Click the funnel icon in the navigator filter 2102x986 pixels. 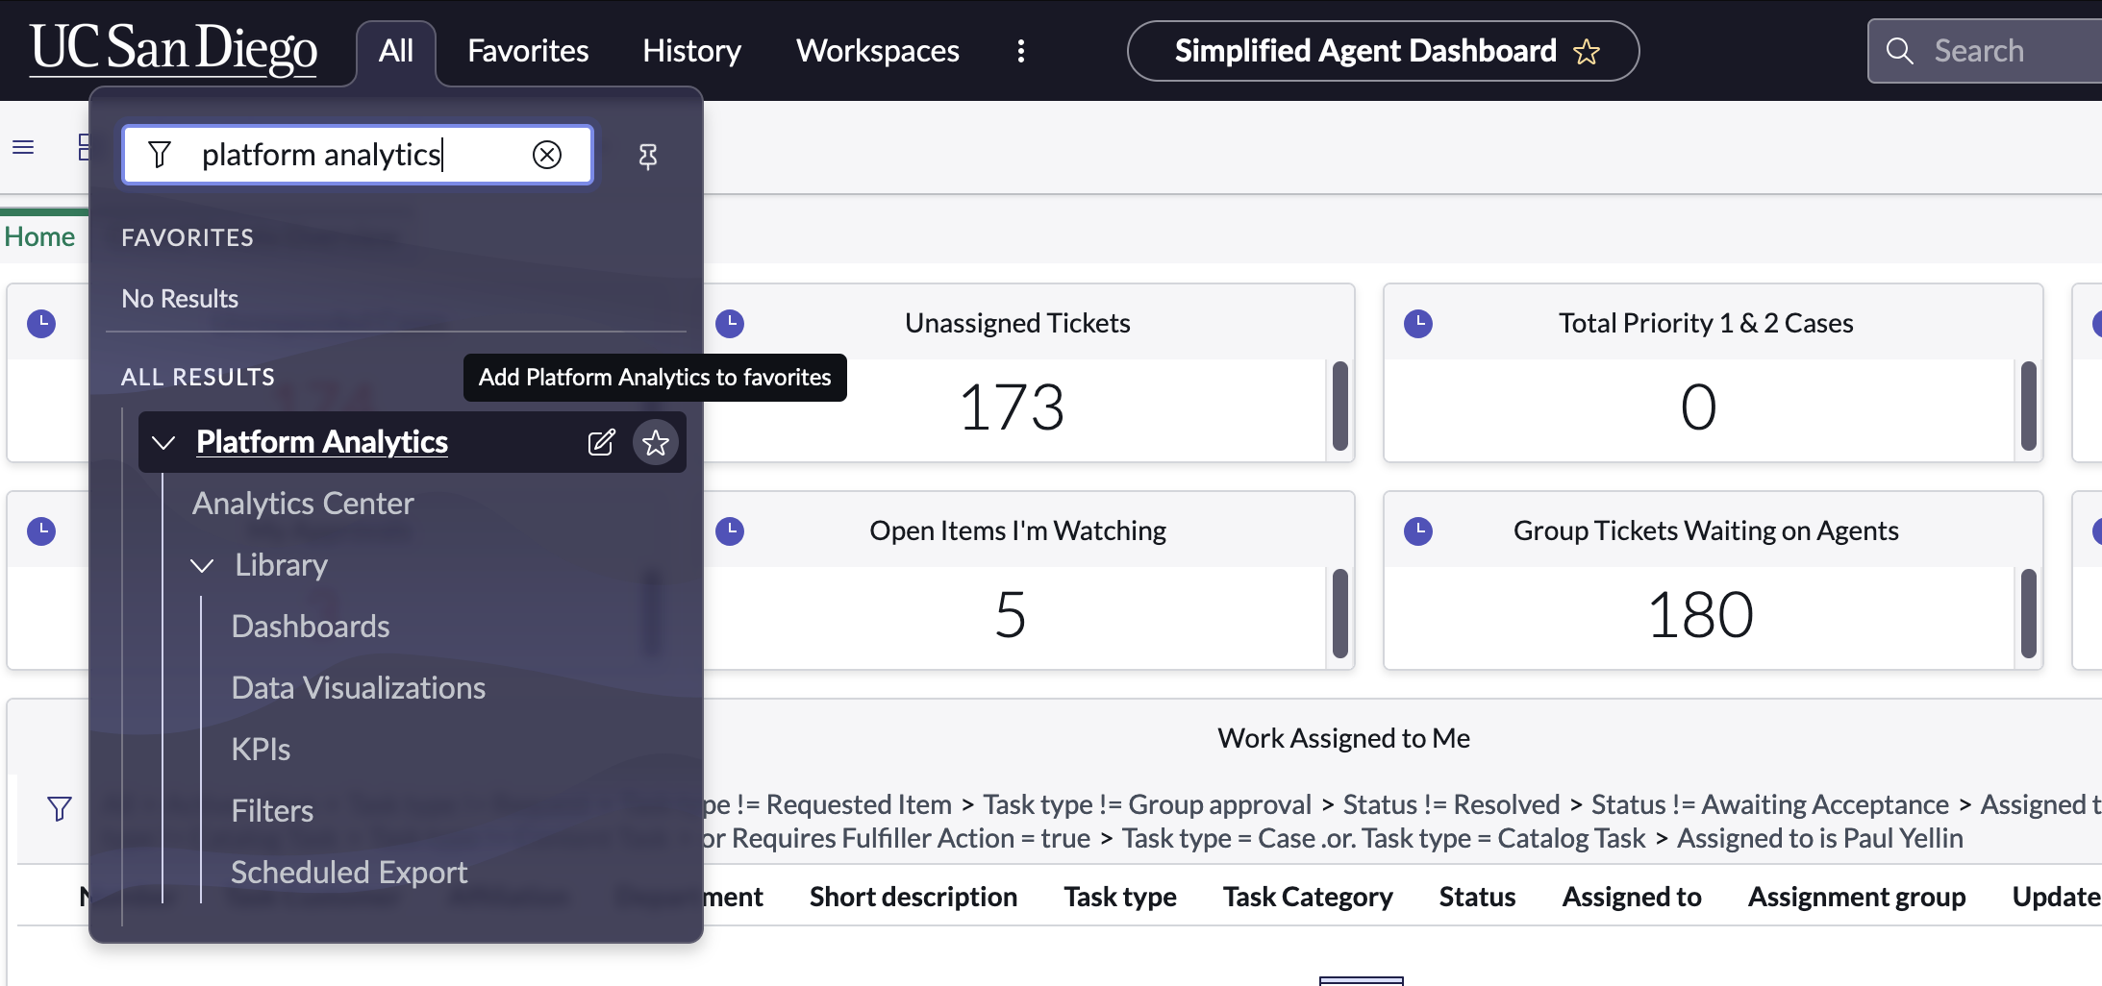160,155
